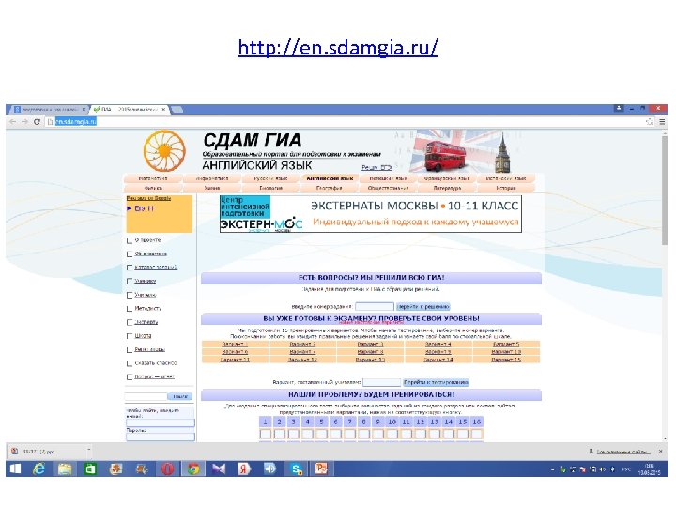Close the downloads bar with the X

661,452
